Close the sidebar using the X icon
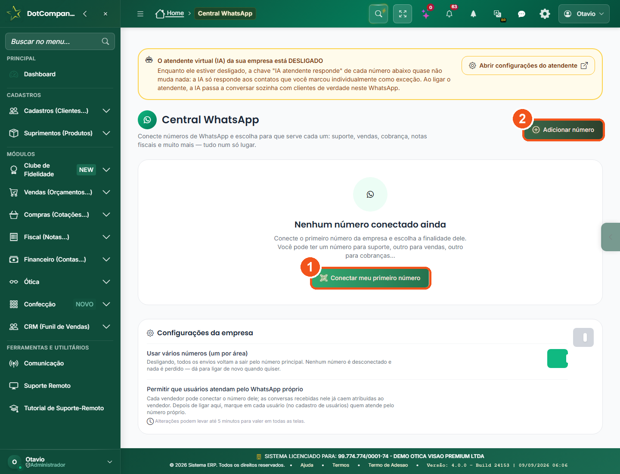Screen dimensions: 620x474 click(105, 14)
